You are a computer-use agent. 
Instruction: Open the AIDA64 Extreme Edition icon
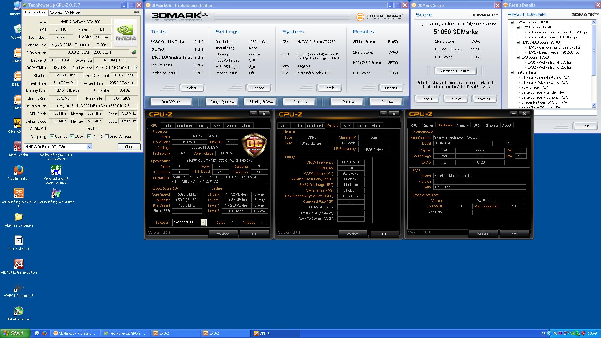(18, 264)
